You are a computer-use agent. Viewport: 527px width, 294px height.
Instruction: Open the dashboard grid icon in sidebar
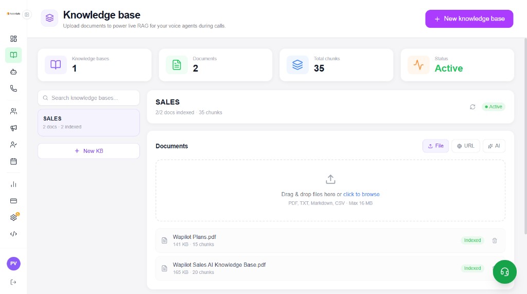click(13, 39)
